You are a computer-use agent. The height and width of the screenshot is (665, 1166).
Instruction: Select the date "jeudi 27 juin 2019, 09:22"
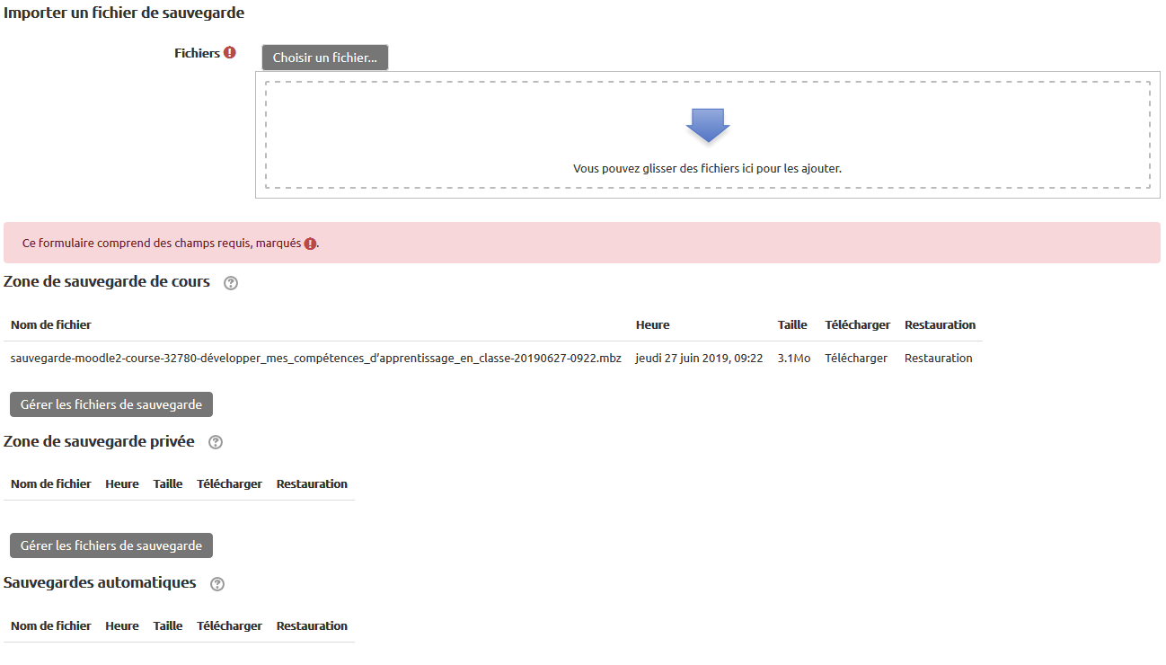click(x=699, y=358)
